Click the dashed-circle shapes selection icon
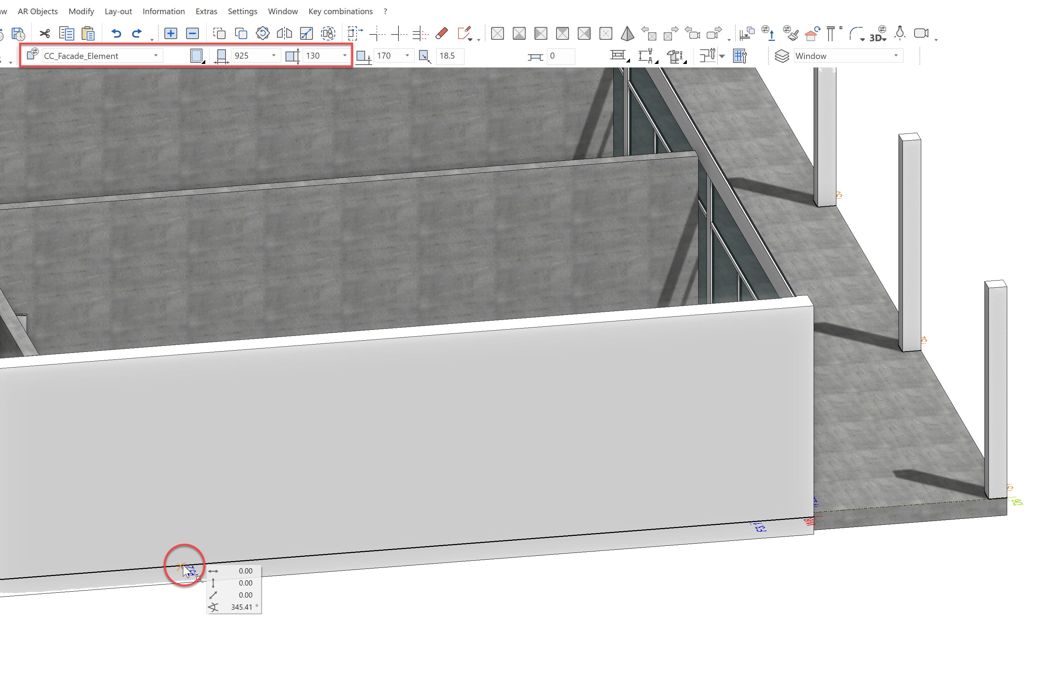Image resolution: width=1053 pixels, height=674 pixels. click(328, 33)
